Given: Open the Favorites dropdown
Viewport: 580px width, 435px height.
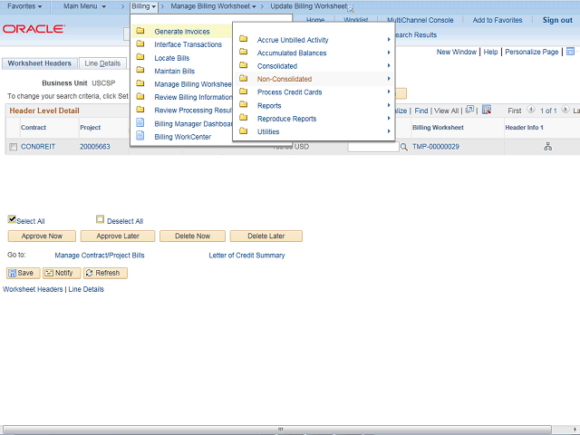Looking at the screenshot, I should coord(24,6).
